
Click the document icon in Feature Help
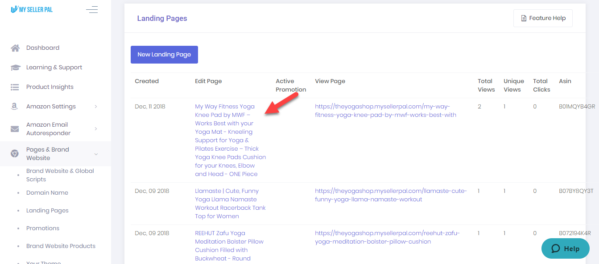[524, 18]
